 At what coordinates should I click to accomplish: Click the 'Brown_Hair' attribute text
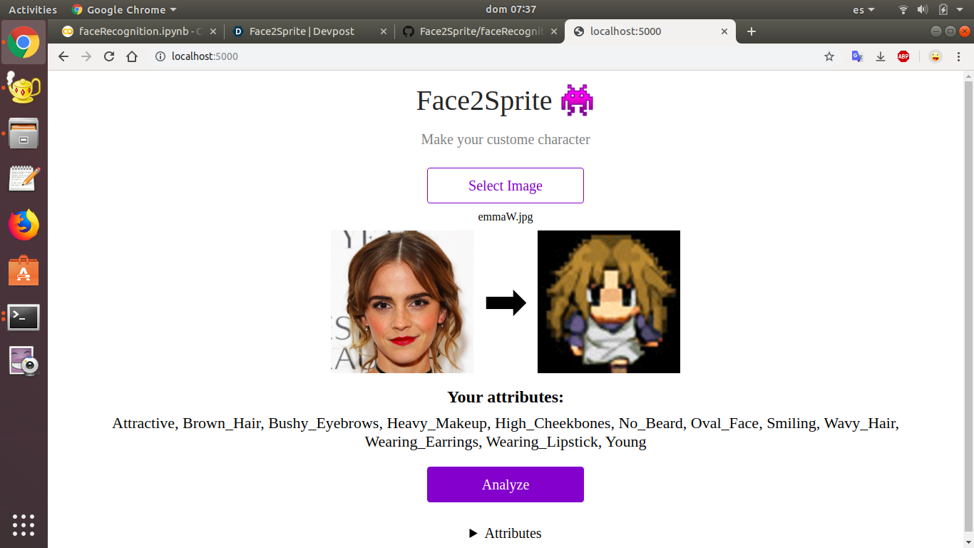point(222,423)
